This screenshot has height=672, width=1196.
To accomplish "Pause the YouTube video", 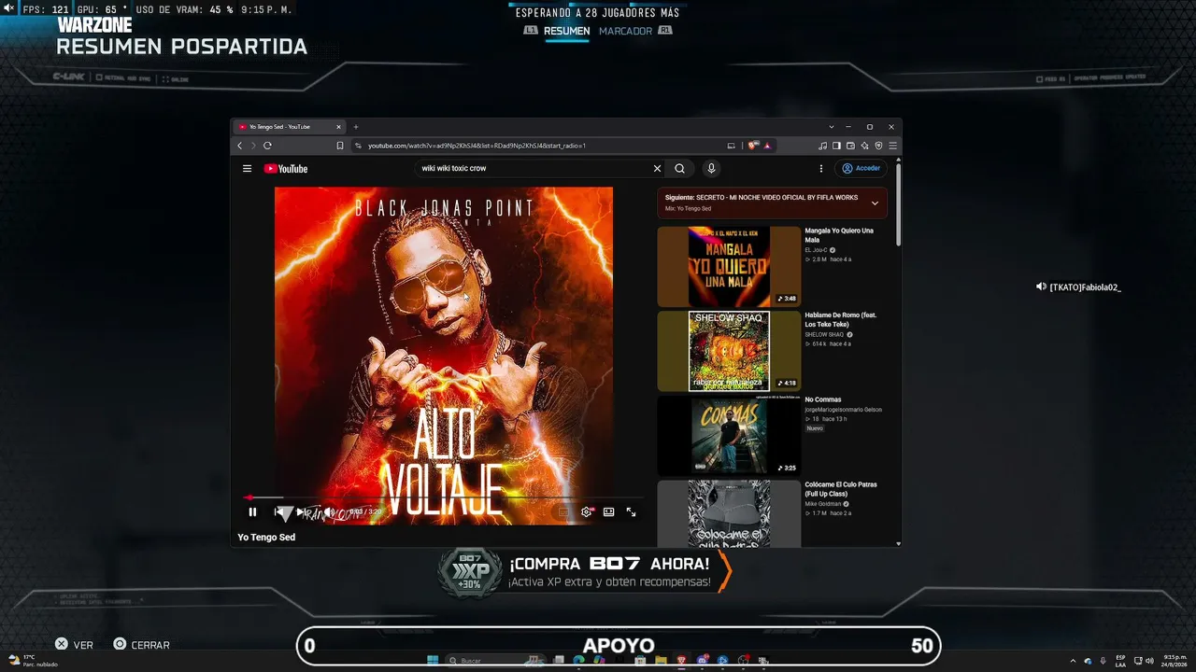I will coord(252,511).
